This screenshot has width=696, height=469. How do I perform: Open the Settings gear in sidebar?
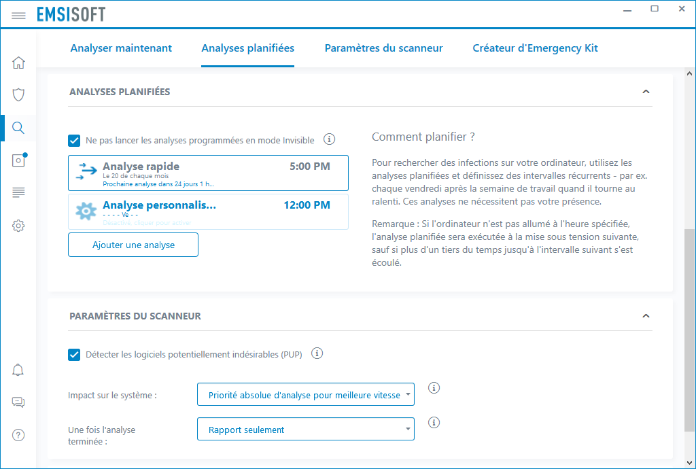[18, 226]
